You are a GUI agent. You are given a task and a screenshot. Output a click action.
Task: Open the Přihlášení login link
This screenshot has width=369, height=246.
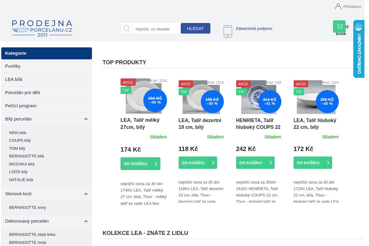[x=352, y=6]
